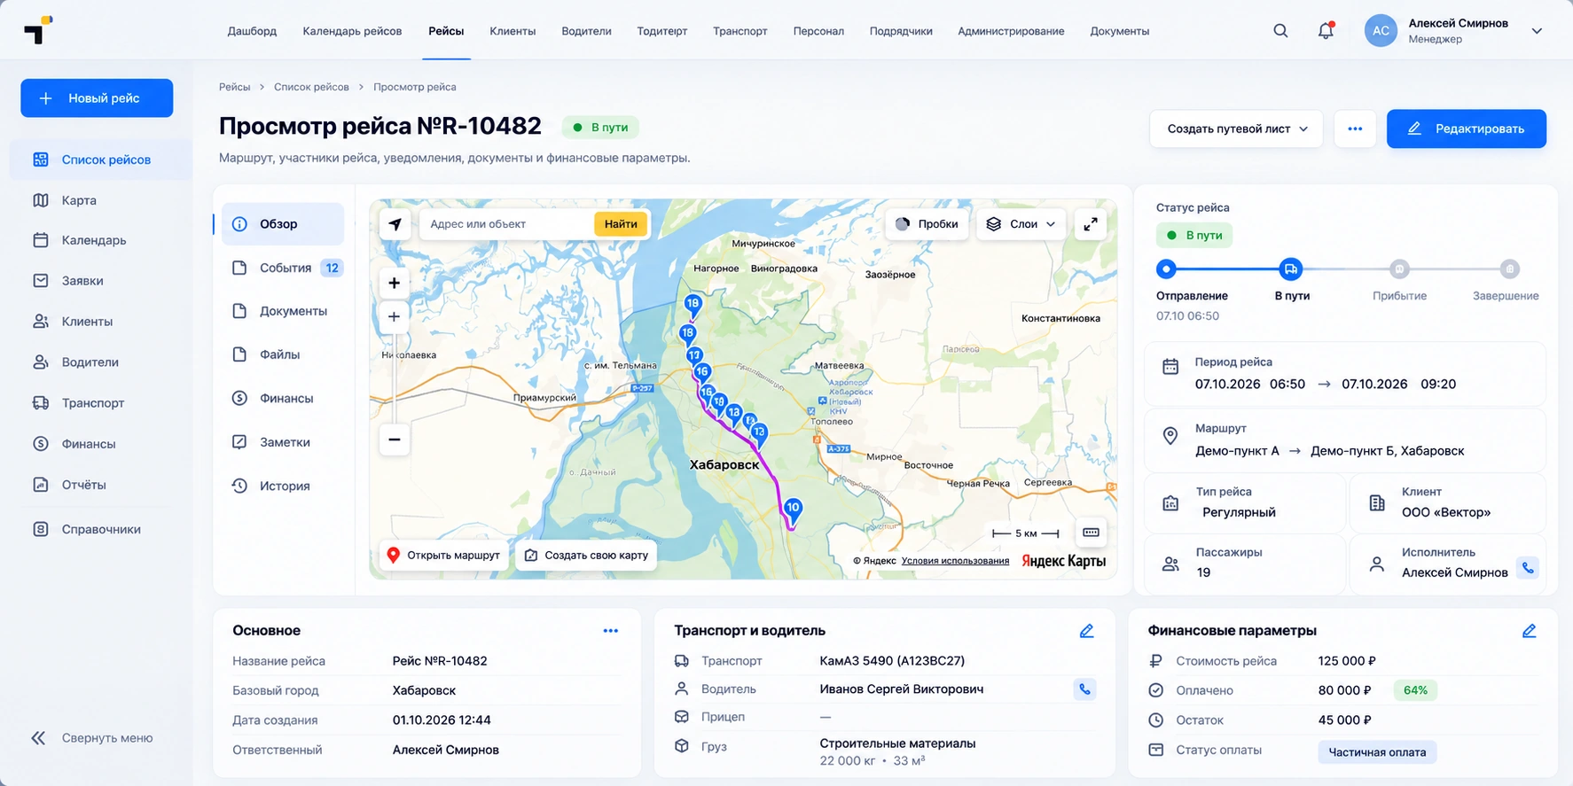Click the map geolocation arrow icon
This screenshot has height=786, width=1573.
coord(395,224)
